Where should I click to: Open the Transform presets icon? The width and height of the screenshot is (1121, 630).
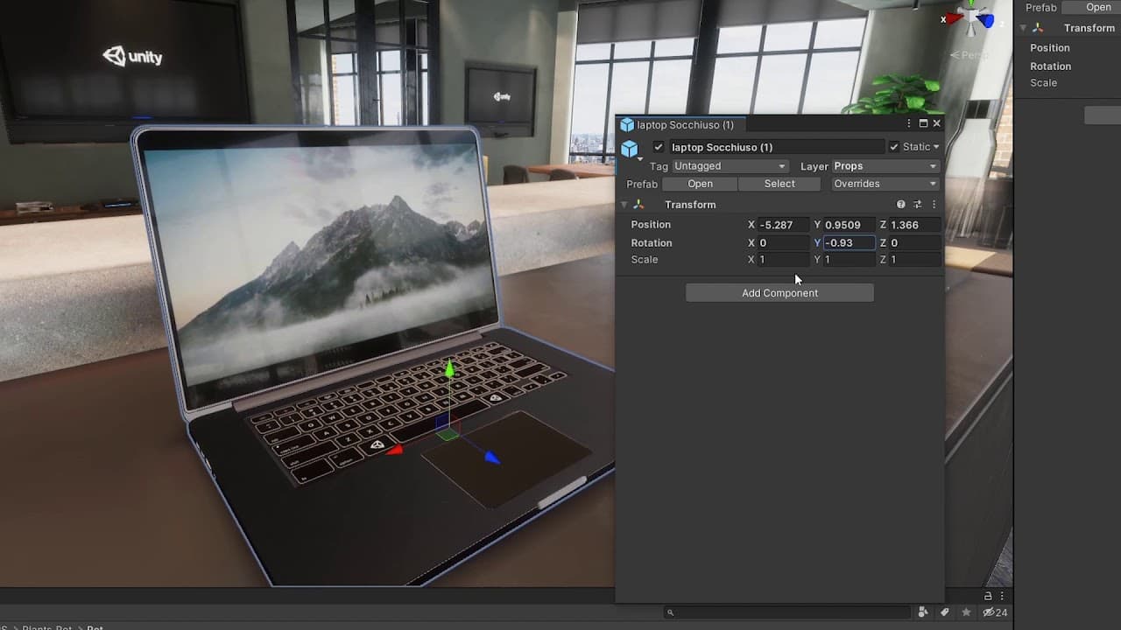(x=917, y=205)
